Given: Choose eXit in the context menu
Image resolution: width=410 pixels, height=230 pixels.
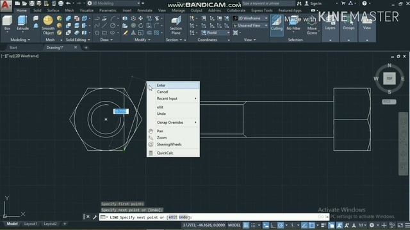Looking at the screenshot, I should 173,107.
